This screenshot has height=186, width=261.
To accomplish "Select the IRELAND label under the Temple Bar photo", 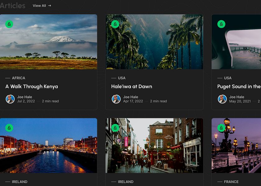I will 126,182.
